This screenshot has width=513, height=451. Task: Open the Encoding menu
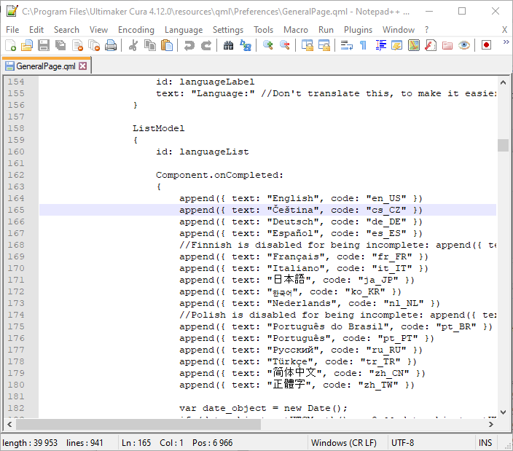pyautogui.click(x=136, y=30)
